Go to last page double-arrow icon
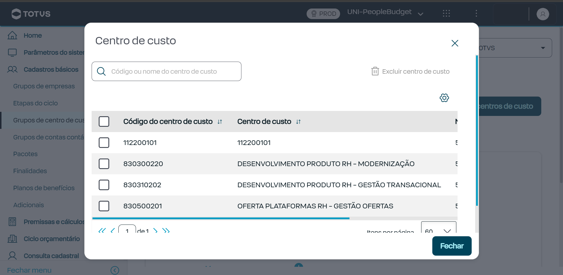 point(166,231)
